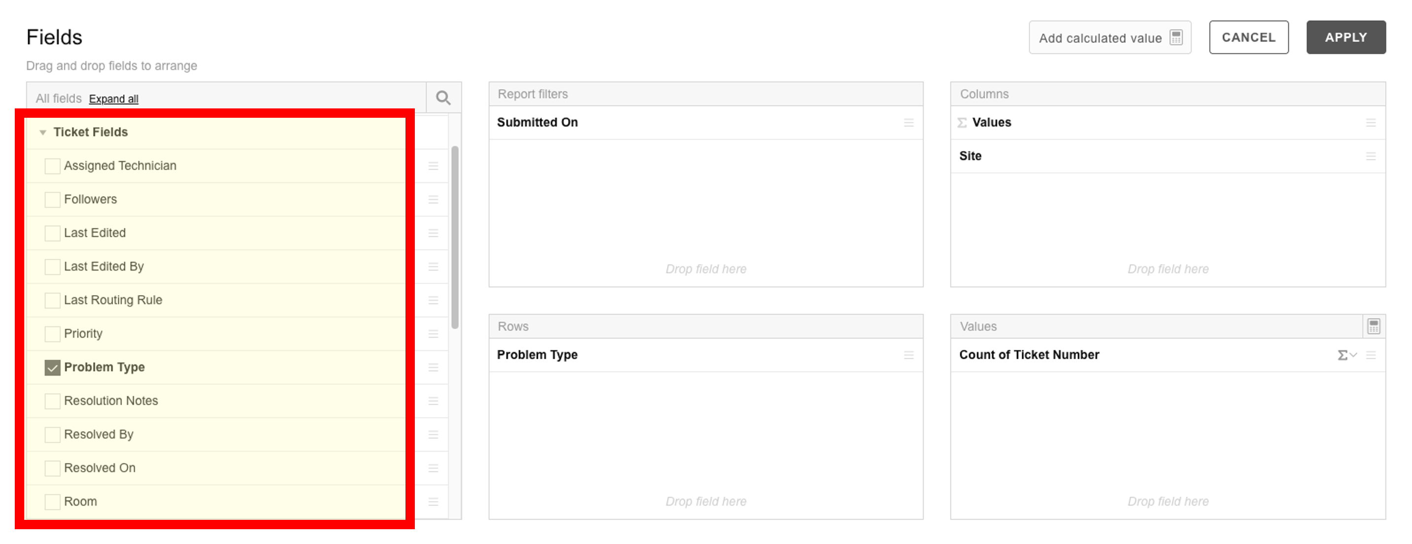The image size is (1412, 544).
Task: Click drag handle of Count of Ticket Number
Action: tap(1371, 355)
